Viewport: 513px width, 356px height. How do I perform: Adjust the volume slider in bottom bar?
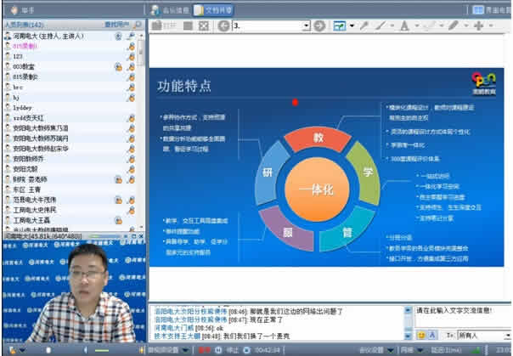coord(104,349)
